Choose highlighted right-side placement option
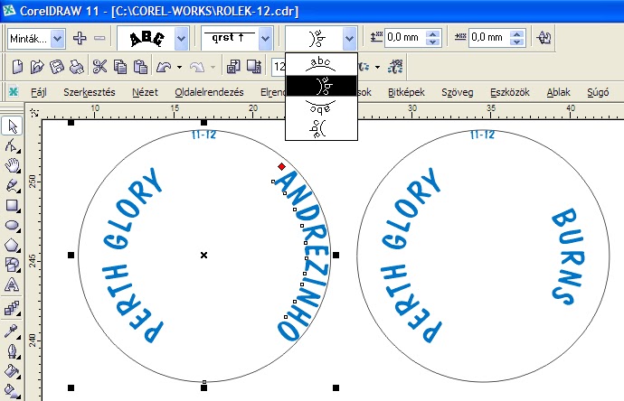The height and width of the screenshot is (401, 624). (x=321, y=86)
